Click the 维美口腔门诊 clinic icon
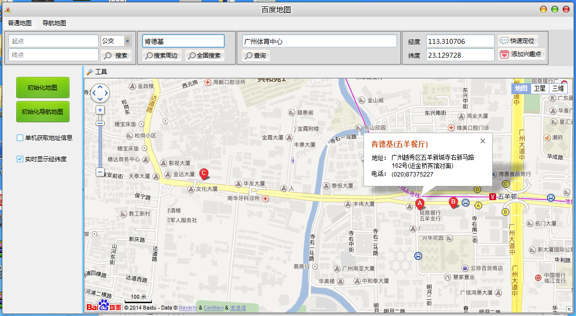The height and width of the screenshot is (316, 576). 451,128
